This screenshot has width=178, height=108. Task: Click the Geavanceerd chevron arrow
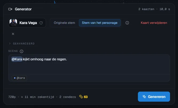coord(10,43)
